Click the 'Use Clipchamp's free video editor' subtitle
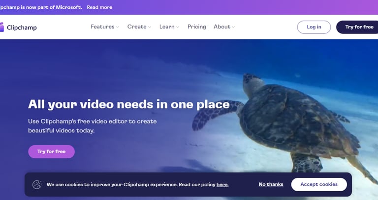Image resolution: width=378 pixels, height=200 pixels. click(93, 126)
